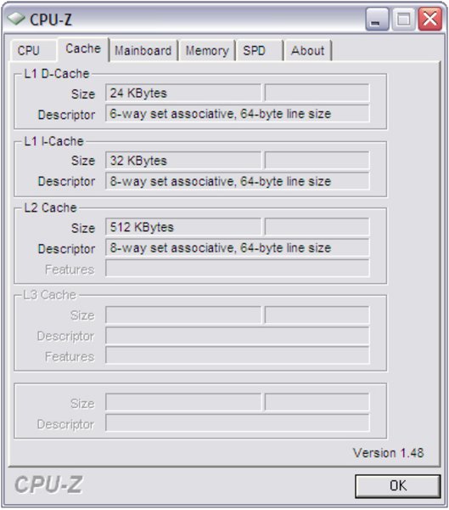449x510 pixels.
Task: Minimize the CPU-Z window
Action: tap(377, 20)
